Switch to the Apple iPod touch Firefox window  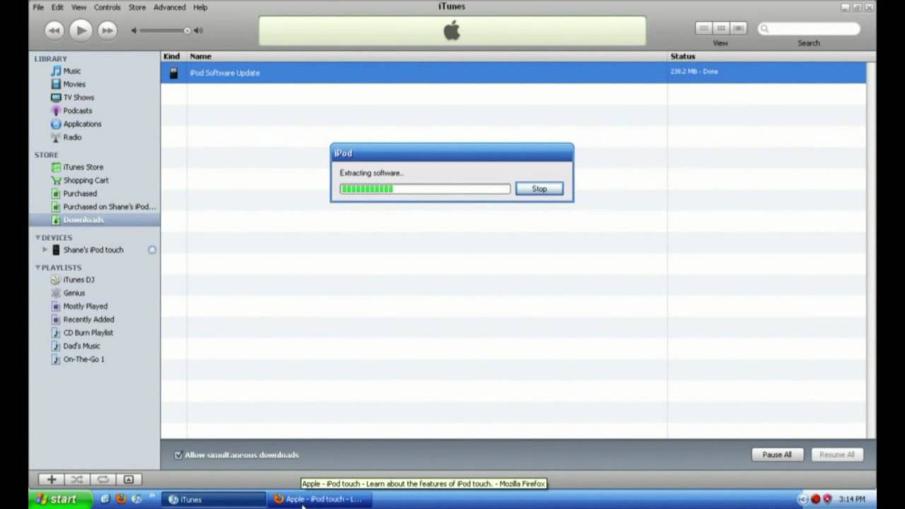coord(320,499)
